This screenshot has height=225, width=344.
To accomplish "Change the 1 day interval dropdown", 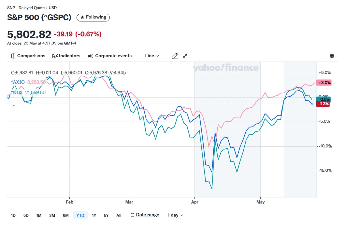I will point(175,215).
